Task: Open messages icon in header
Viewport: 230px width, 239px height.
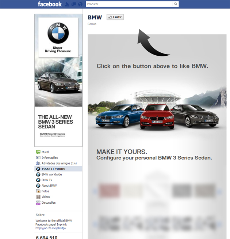Action: [73, 4]
